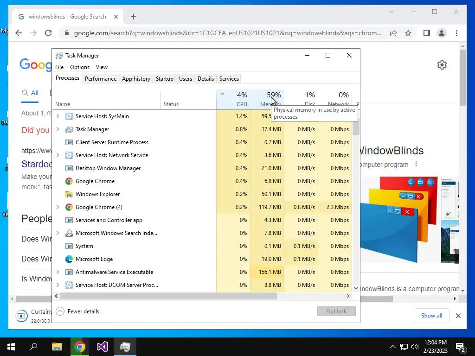Click the Services and Controller app icon

click(69, 220)
